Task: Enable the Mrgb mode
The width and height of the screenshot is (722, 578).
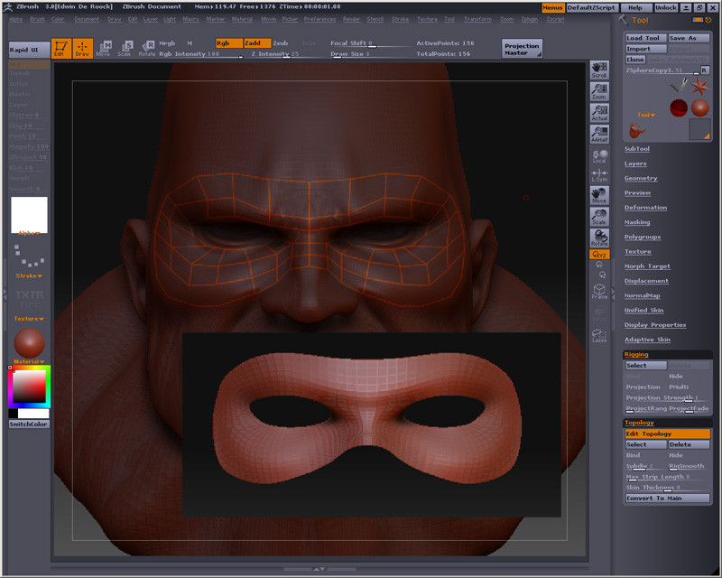Action: point(167,42)
